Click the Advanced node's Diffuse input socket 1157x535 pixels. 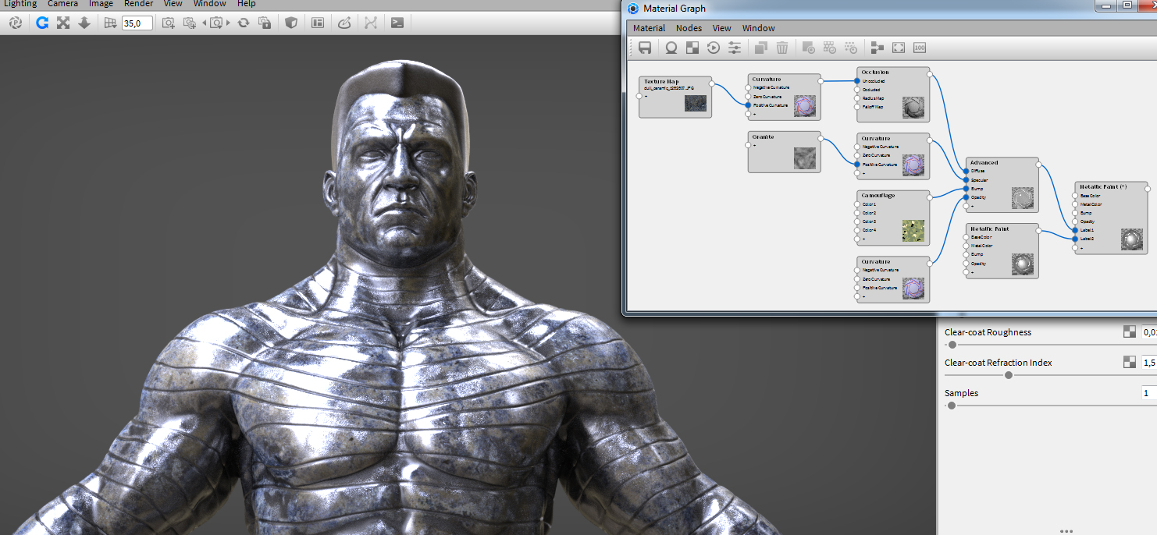[967, 171]
